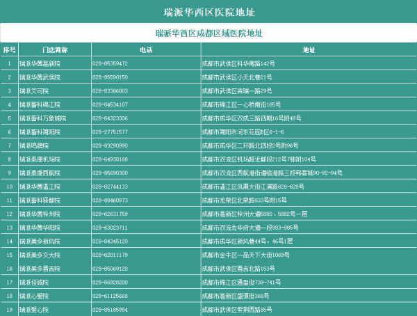Image resolution: width=417 pixels, height=316 pixels.
Task: Click the address of 瑞派泰康机场院
Action: 259,159
